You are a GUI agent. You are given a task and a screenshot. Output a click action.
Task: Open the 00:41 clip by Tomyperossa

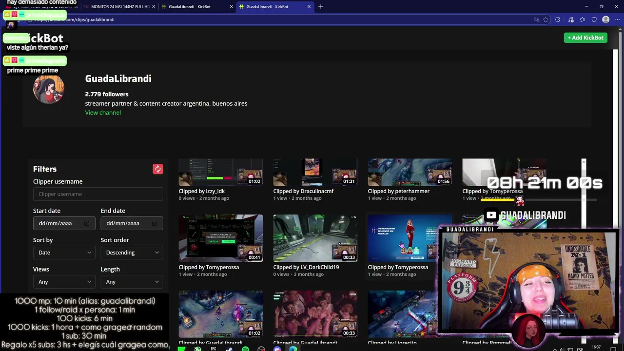tap(220, 238)
